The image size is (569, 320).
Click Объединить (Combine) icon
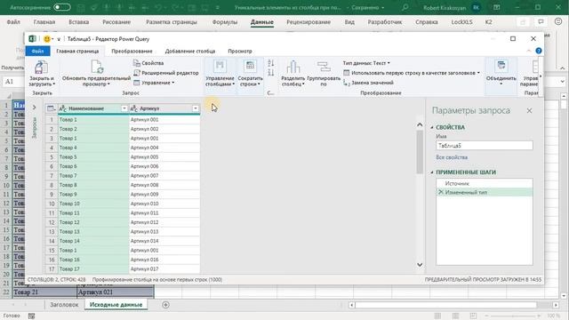501,66
